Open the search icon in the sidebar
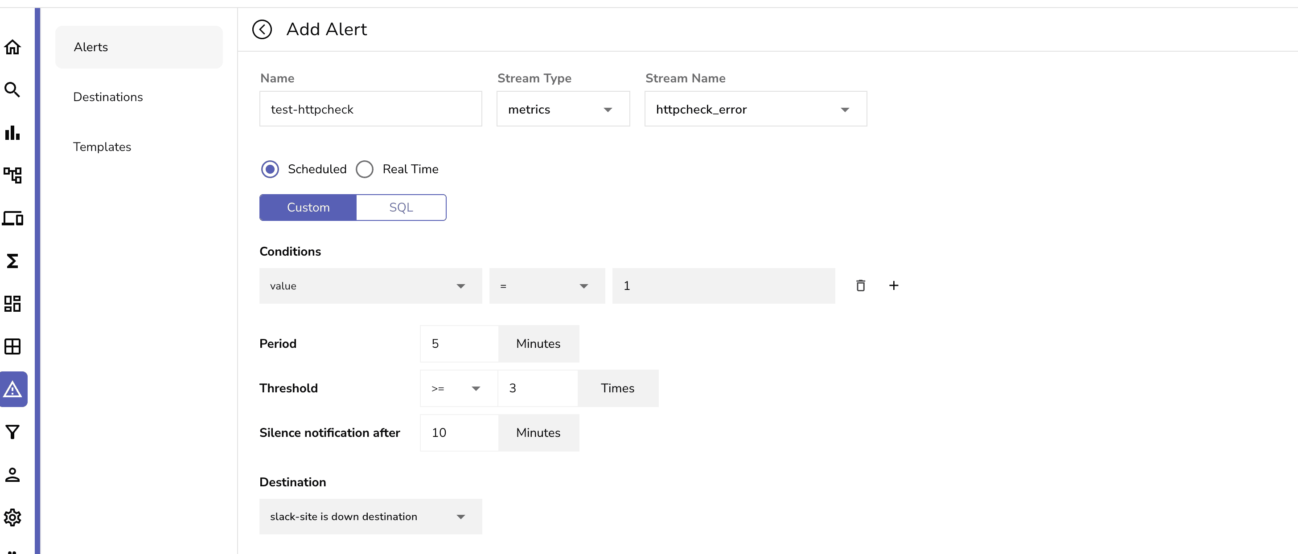 tap(12, 90)
